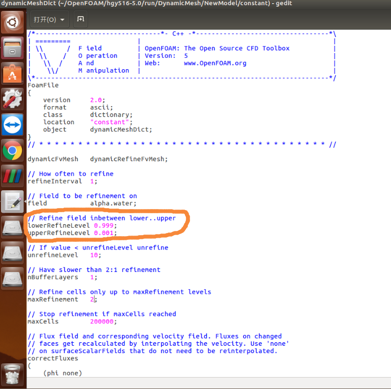
Task: Open the Ubuntu Dash launcher
Action: click(x=12, y=22)
